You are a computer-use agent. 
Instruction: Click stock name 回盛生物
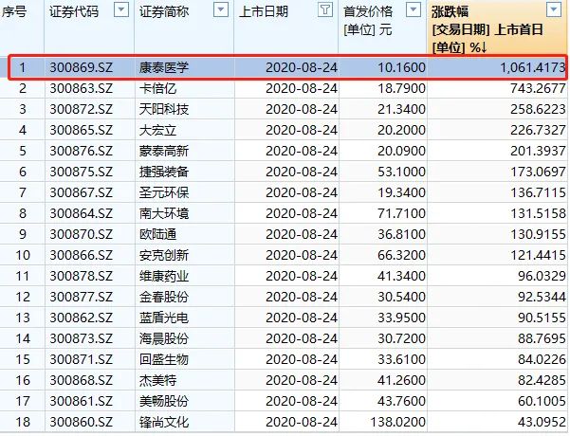pos(164,359)
